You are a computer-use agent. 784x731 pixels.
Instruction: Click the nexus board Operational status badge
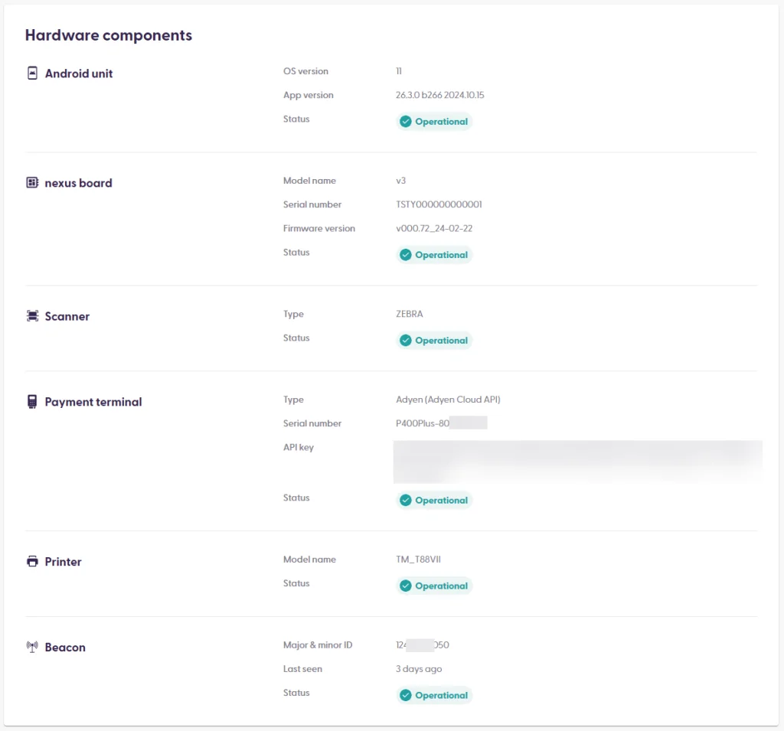click(434, 255)
